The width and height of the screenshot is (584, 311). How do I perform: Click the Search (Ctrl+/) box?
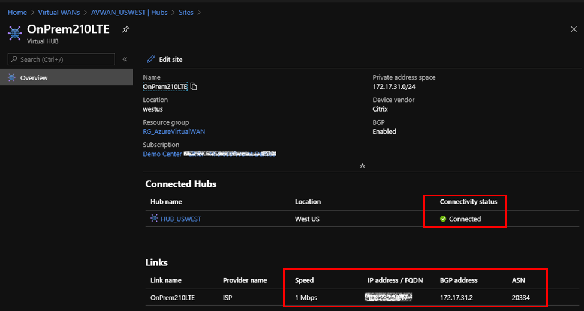61,59
